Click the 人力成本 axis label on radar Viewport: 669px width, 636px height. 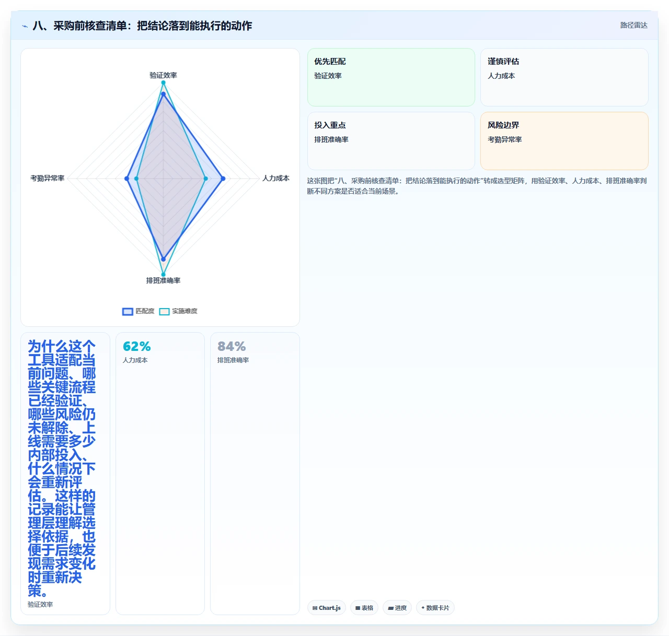click(x=276, y=178)
